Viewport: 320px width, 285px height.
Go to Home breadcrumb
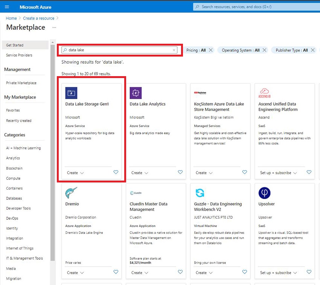(11, 18)
